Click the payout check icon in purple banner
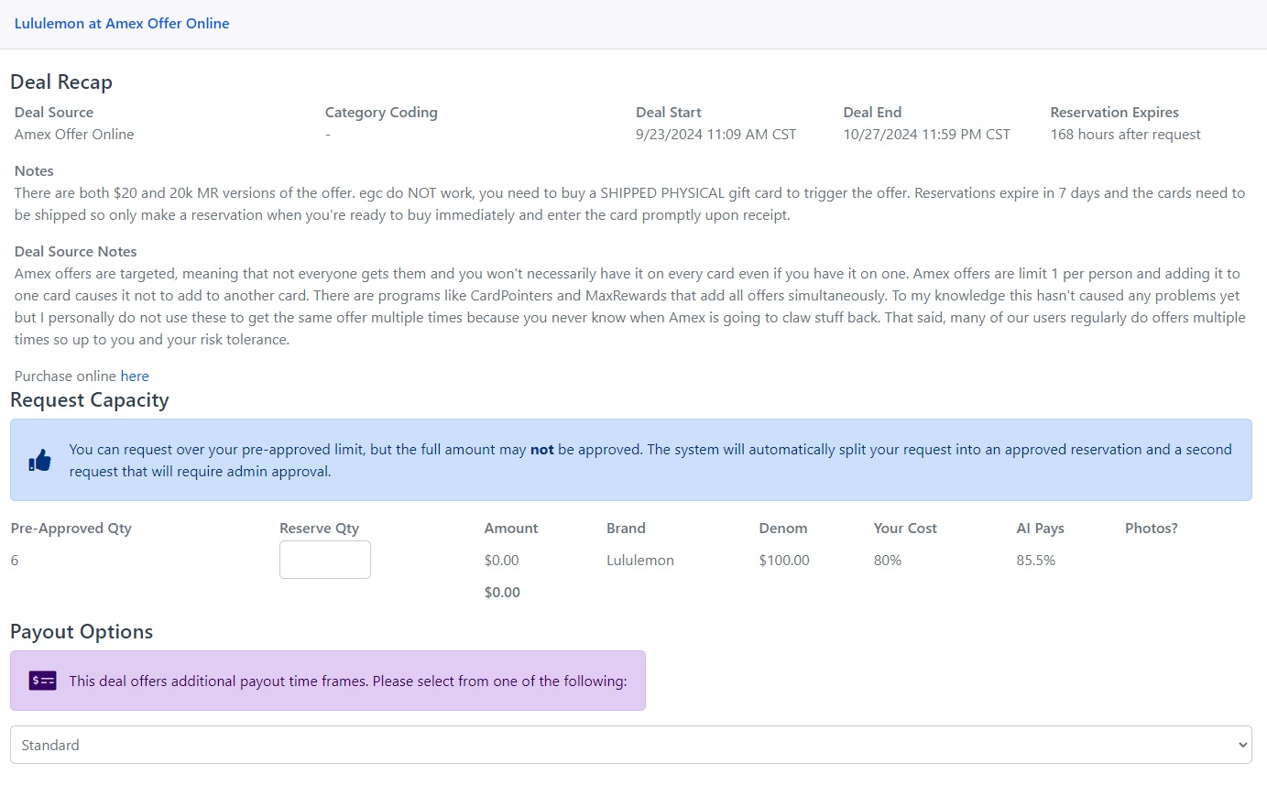This screenshot has width=1267, height=785. [x=40, y=681]
